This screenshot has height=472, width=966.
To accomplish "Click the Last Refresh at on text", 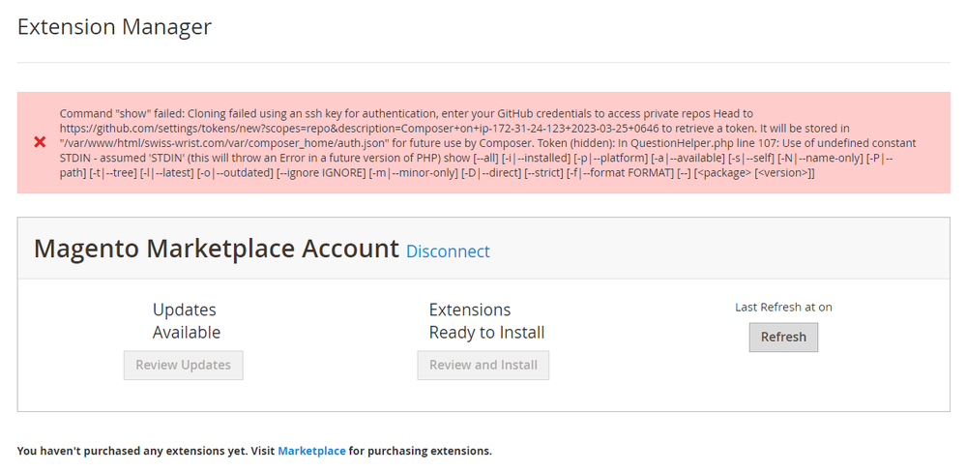I will click(783, 307).
